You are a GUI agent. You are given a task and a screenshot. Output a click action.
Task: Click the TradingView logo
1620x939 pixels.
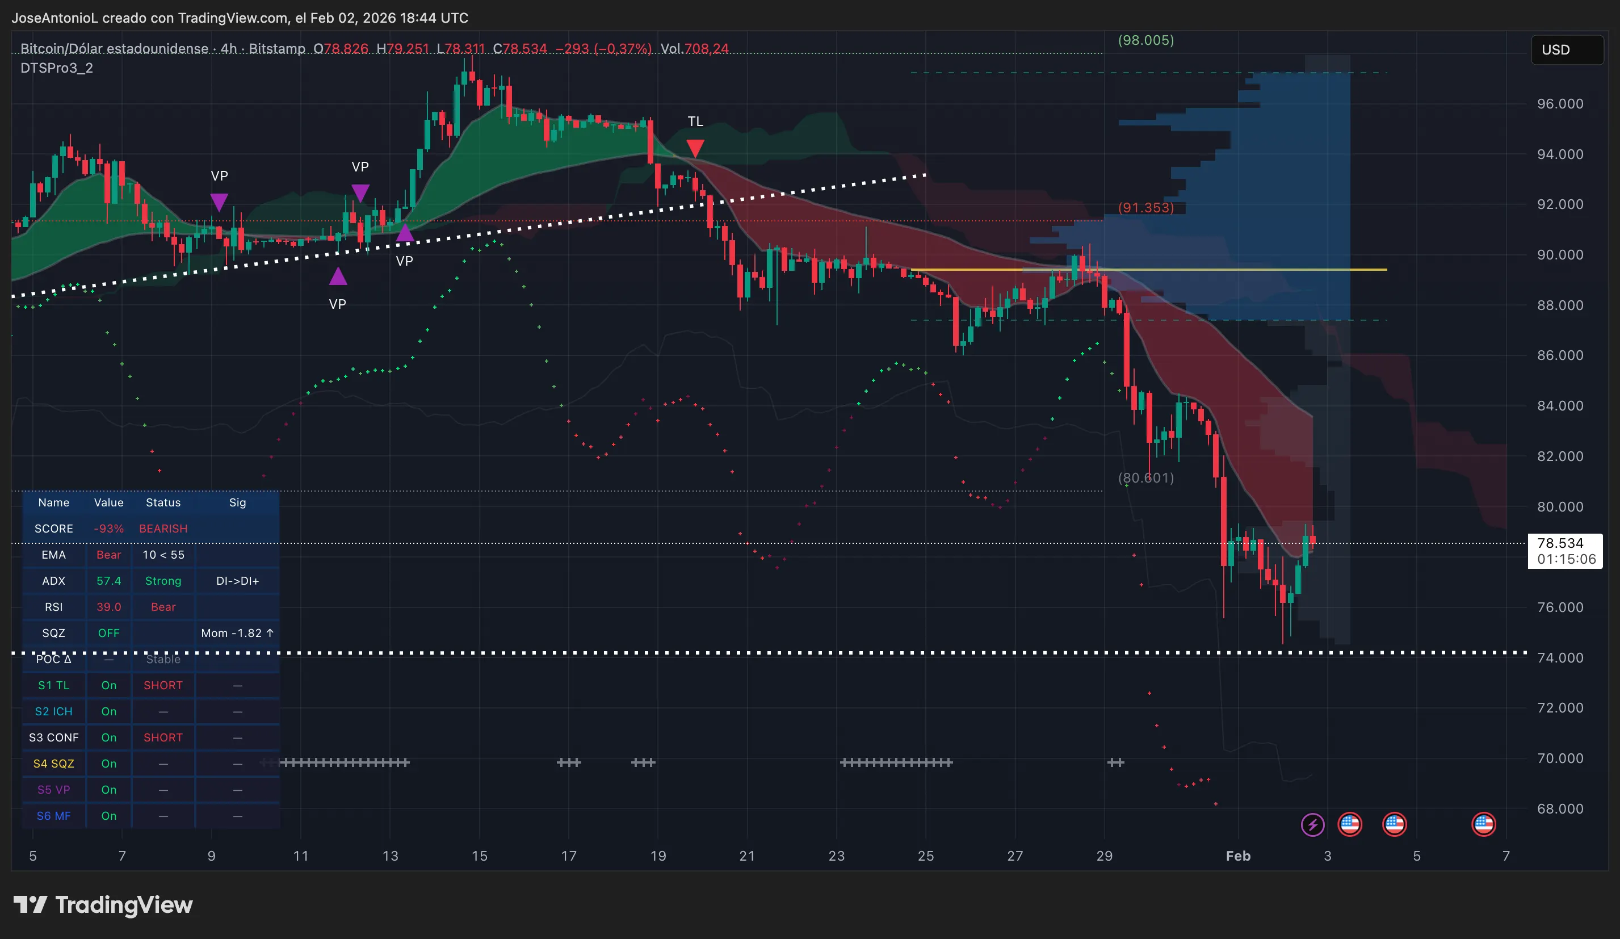[103, 906]
